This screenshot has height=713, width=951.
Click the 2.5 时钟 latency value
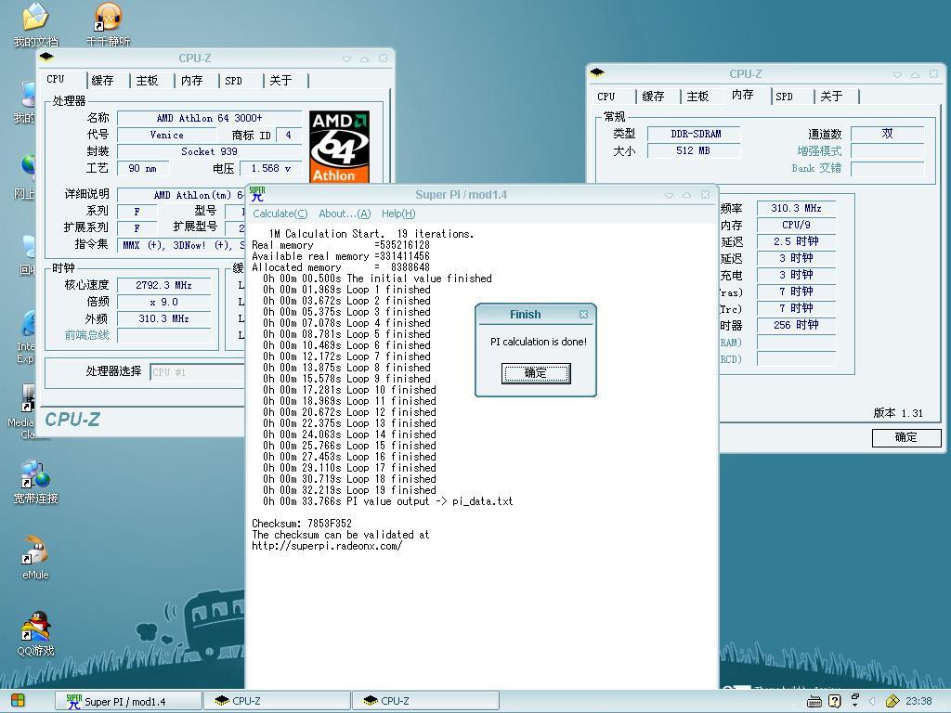coord(796,241)
